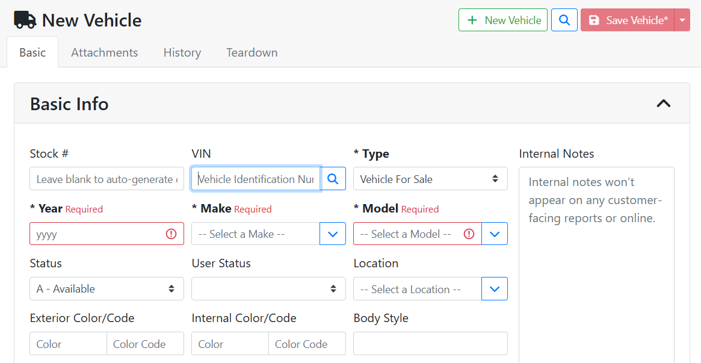Click the Exterior Color input field
Viewport: 701px width, 363px height.
pos(68,344)
